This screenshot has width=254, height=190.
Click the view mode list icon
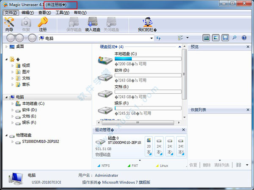point(180,38)
